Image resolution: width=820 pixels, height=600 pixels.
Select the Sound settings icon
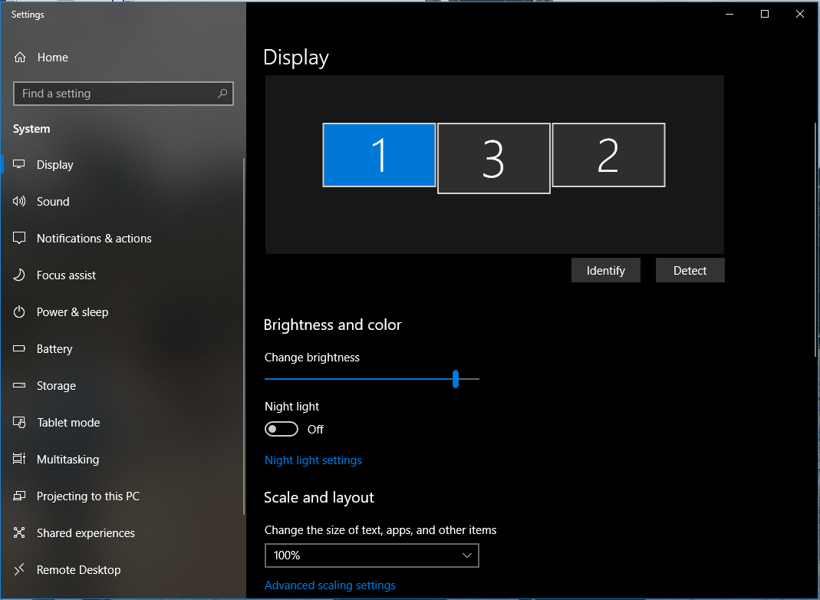coord(18,201)
